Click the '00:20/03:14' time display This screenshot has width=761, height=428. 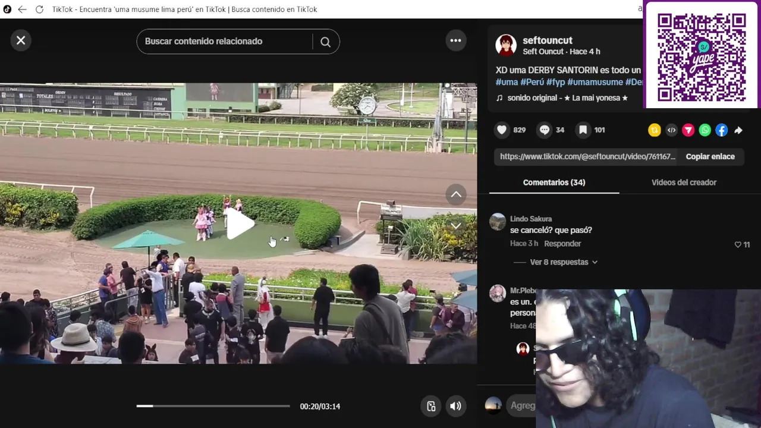[320, 407]
